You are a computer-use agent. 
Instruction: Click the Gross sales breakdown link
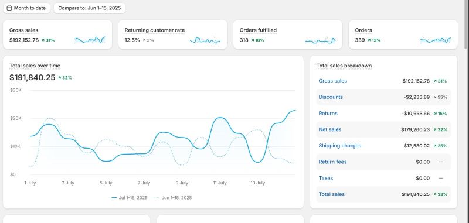(332, 81)
